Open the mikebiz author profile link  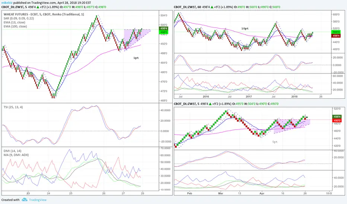[7, 3]
